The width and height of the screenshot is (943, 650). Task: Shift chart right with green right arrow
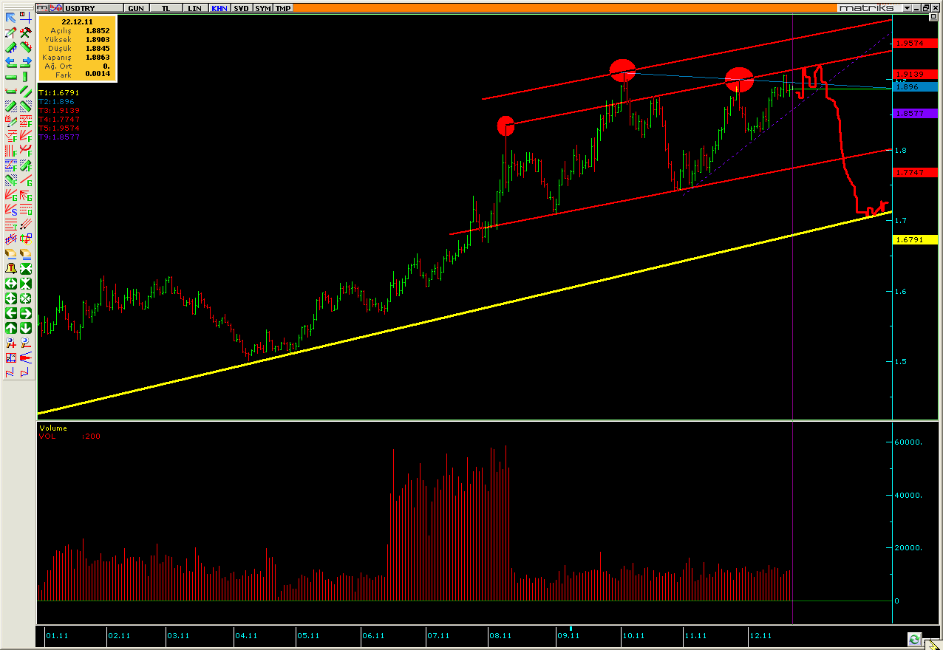point(26,314)
